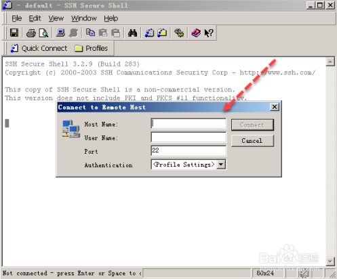Click the Quick Connect button
The image size is (337, 279).
coord(39,48)
